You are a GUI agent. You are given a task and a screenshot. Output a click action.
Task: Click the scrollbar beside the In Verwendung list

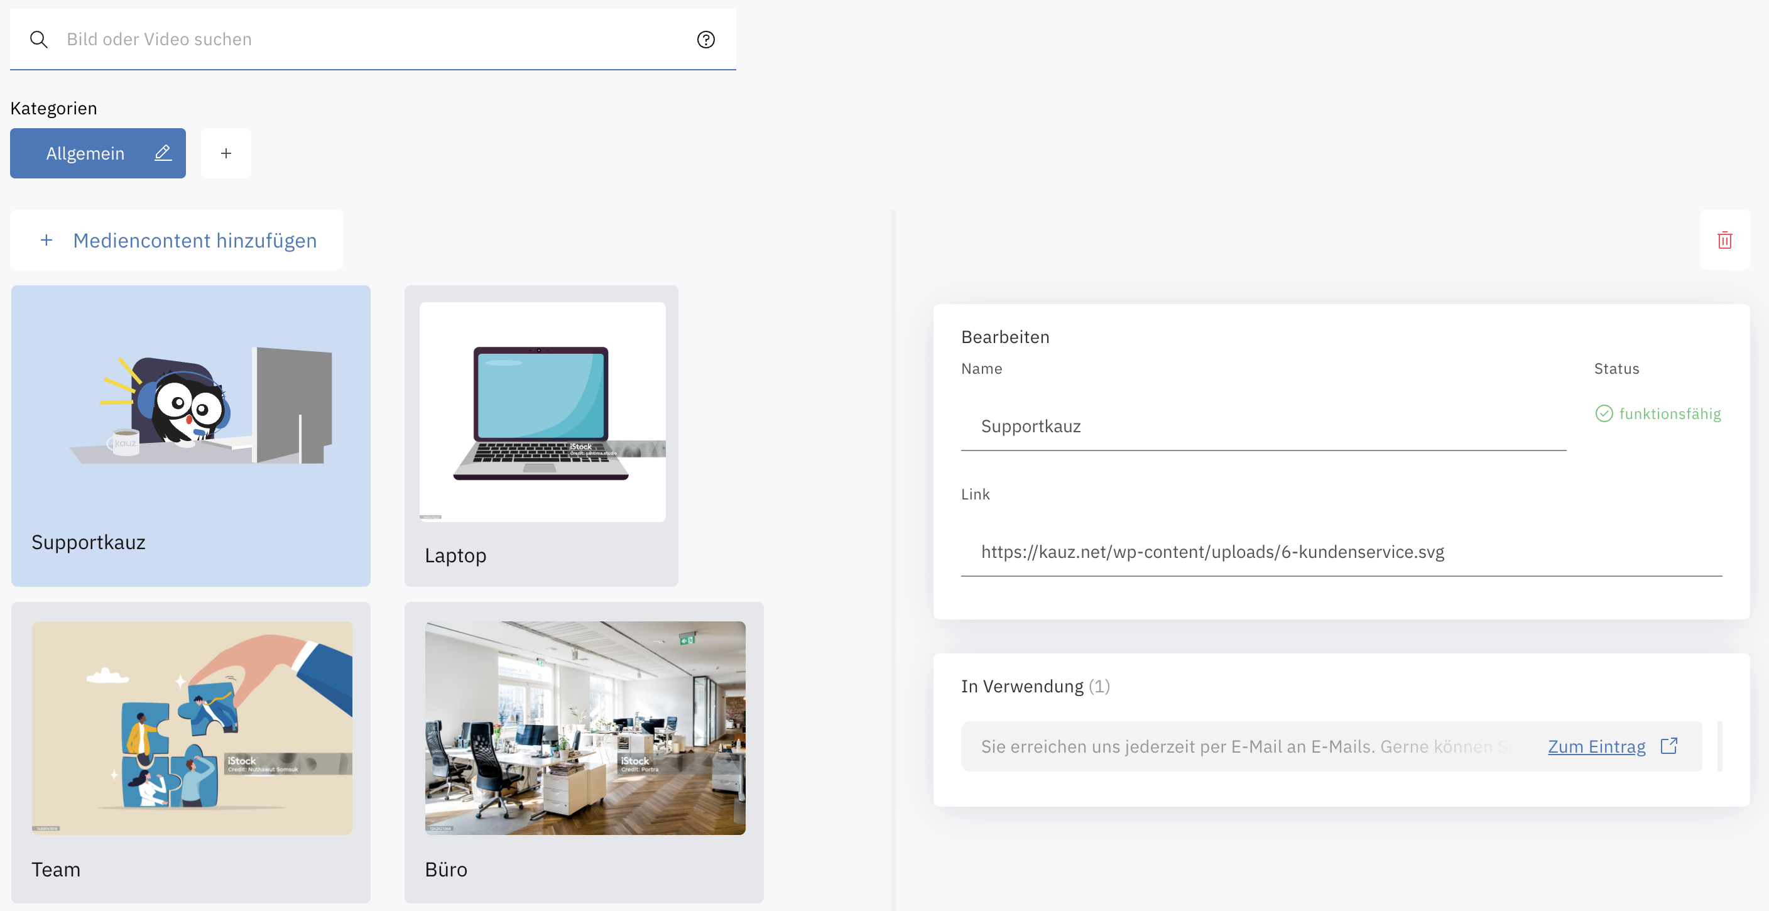click(x=1719, y=746)
